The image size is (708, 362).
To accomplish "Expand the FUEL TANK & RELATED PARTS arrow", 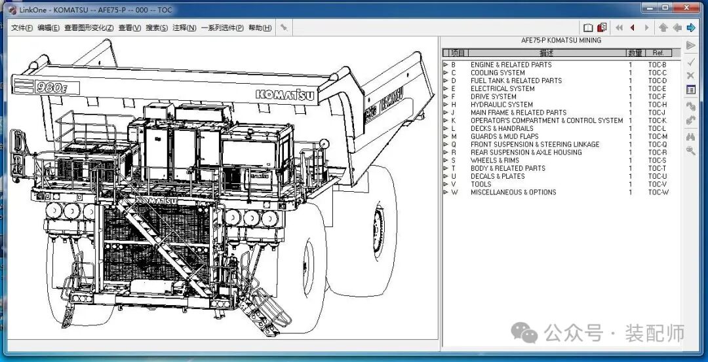I will 446,81.
